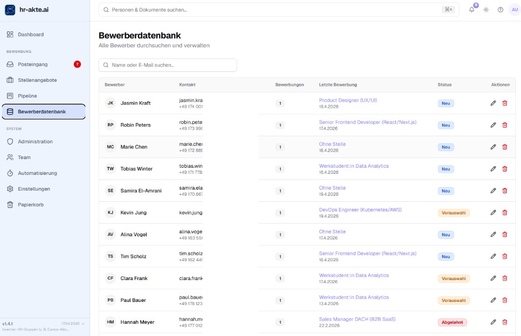
Task: Click the hr-akte.ai logo icon
Action: tap(10, 10)
